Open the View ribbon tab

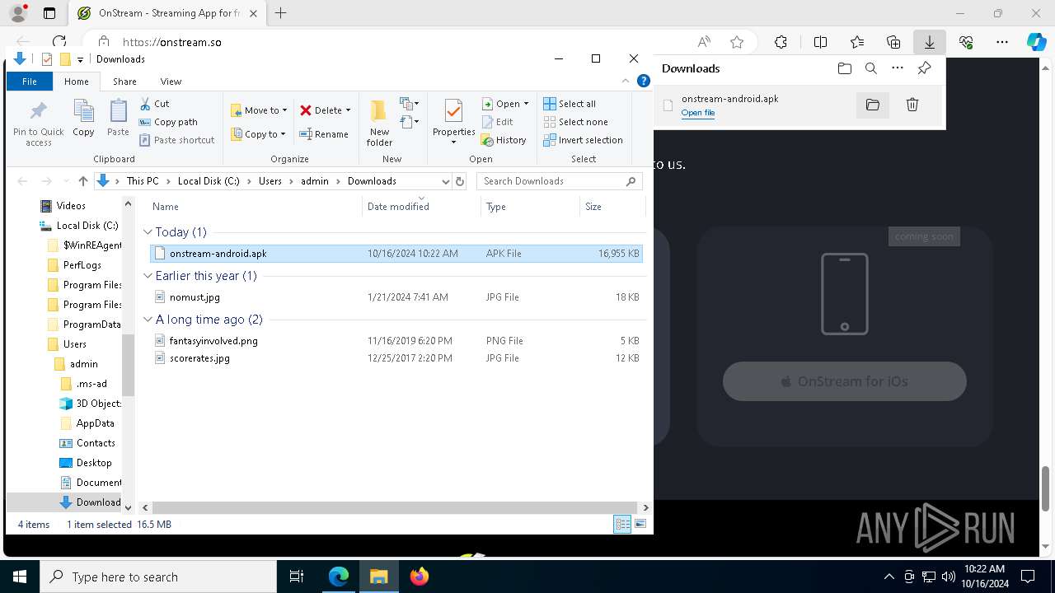171,82
